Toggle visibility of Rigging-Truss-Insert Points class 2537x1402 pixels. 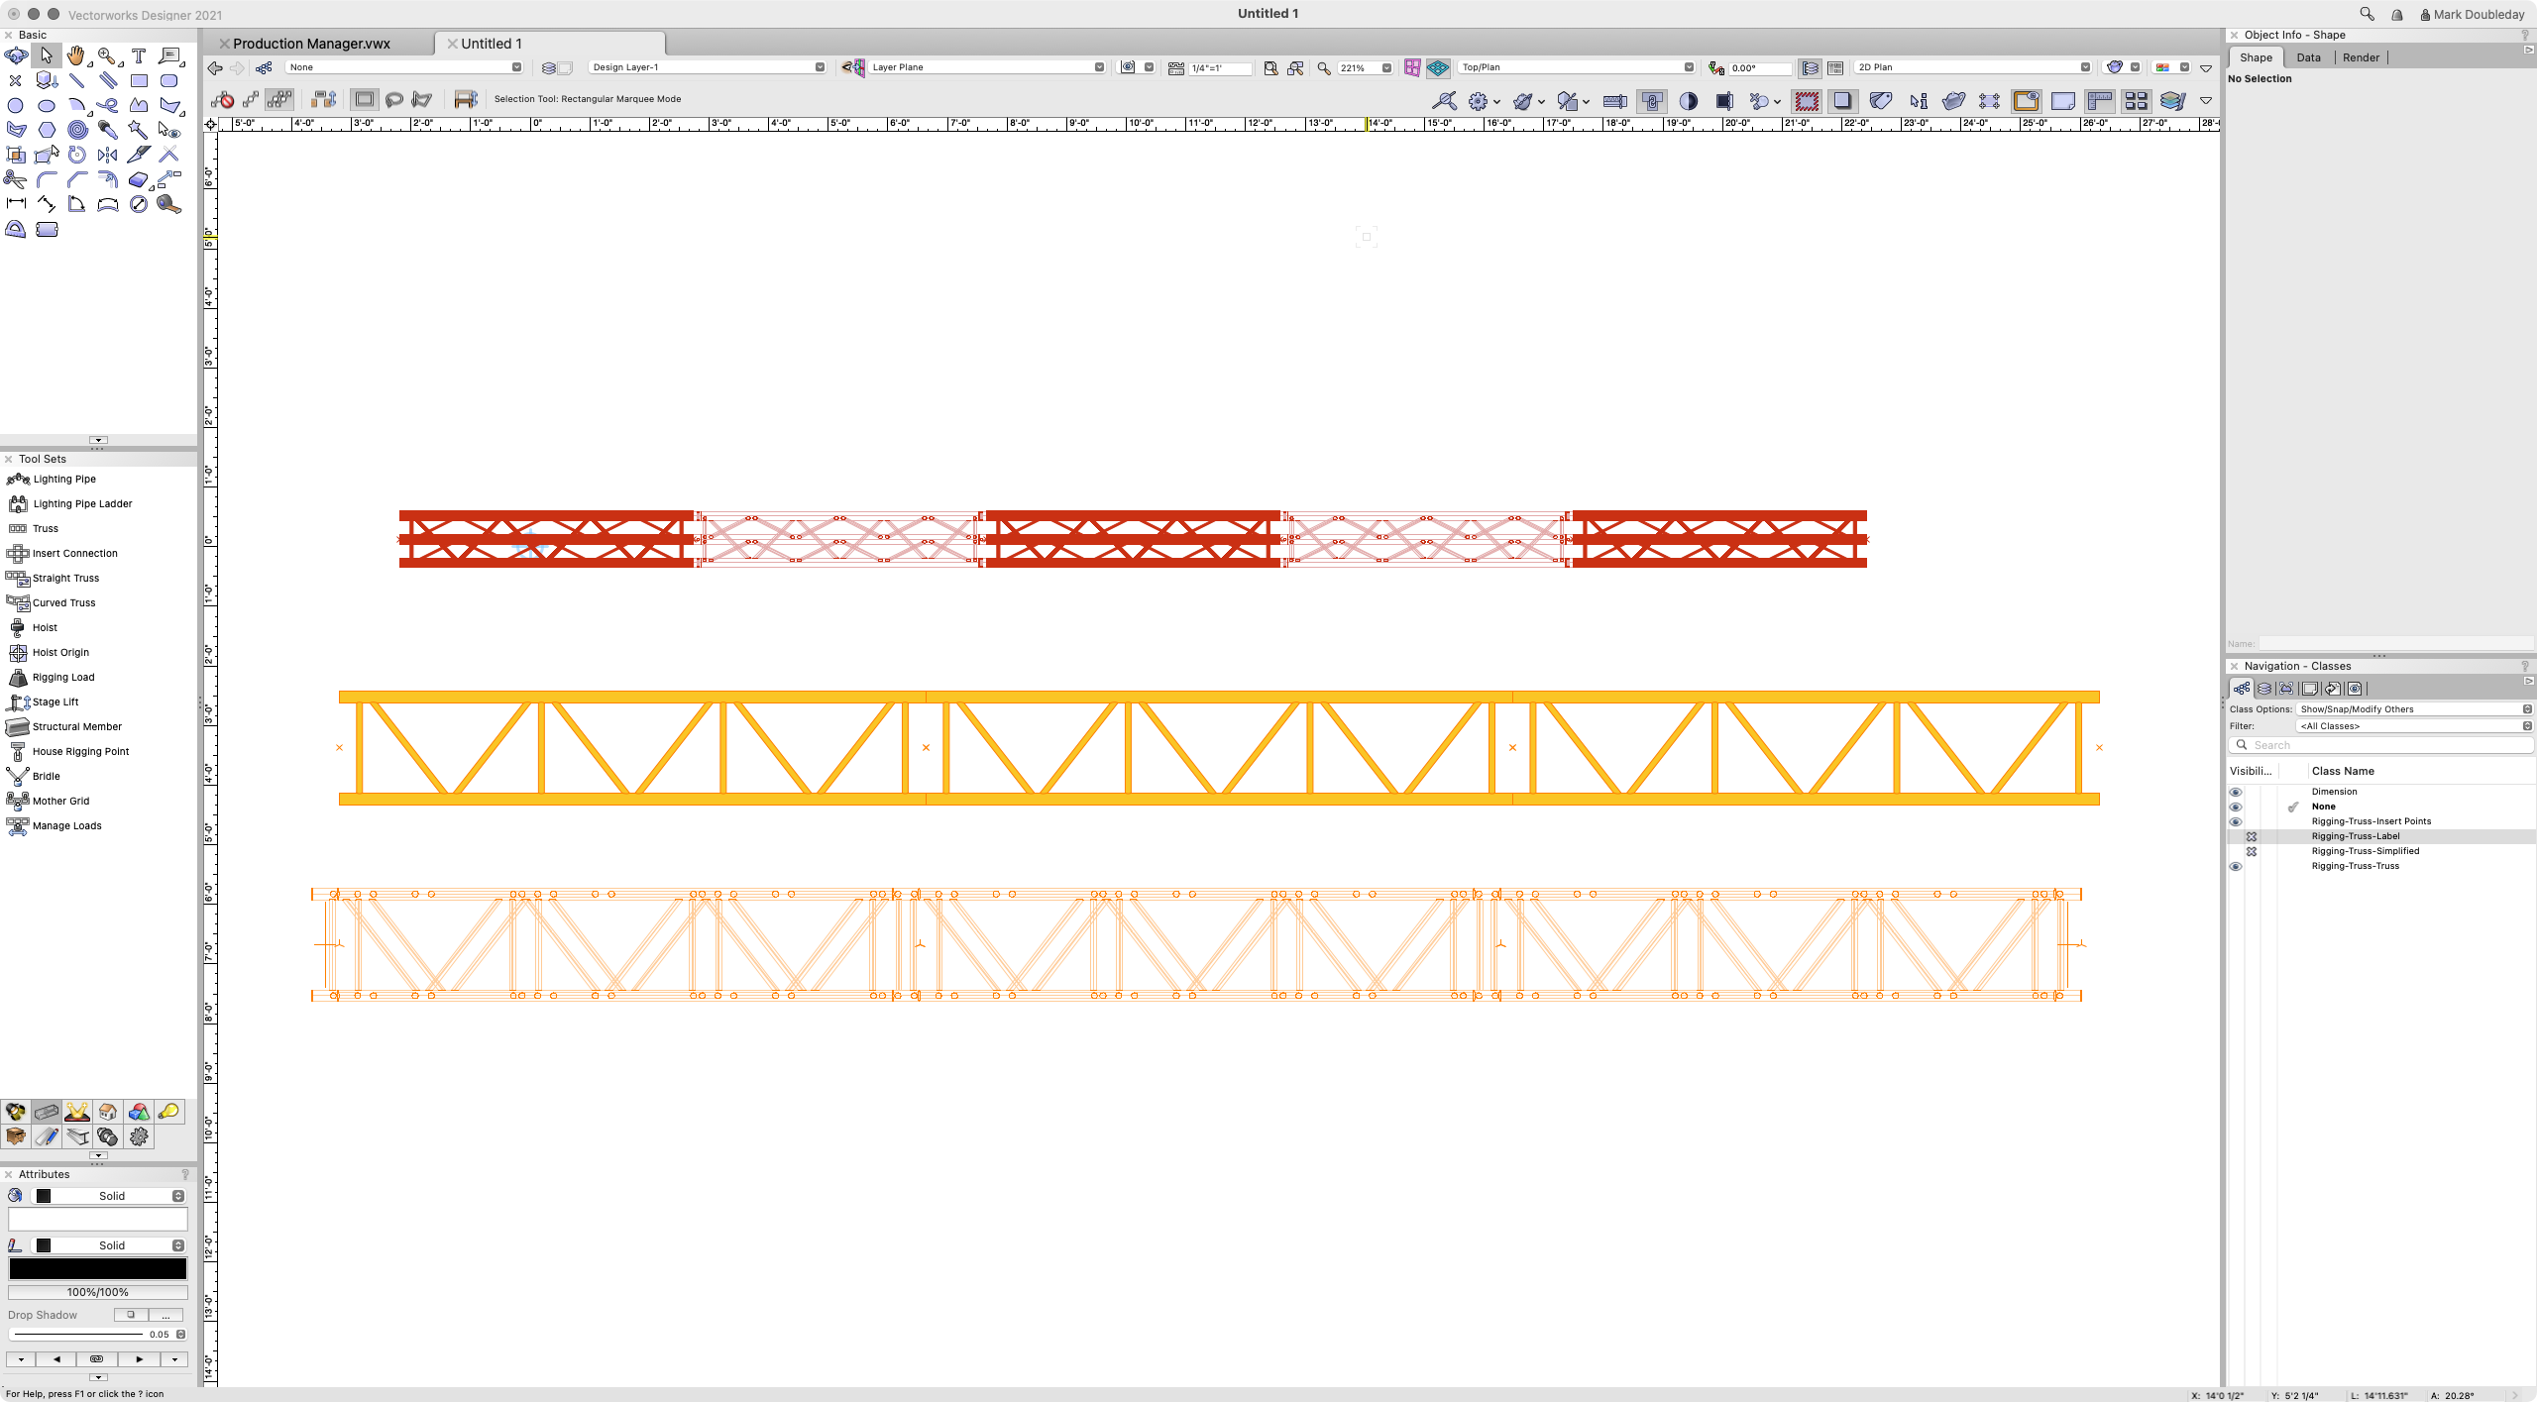[2238, 820]
